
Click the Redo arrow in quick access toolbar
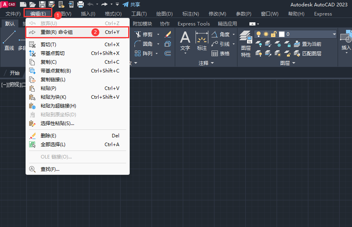click(105, 4)
